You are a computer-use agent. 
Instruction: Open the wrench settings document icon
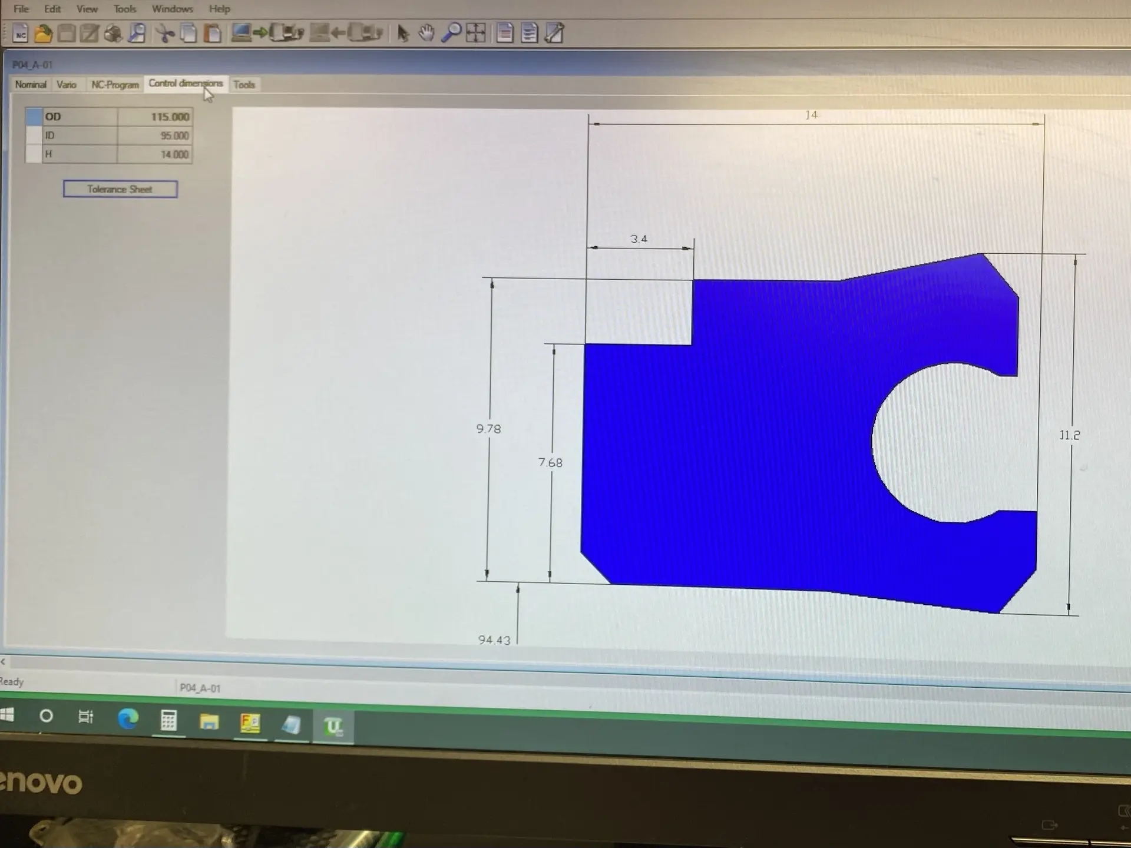tap(554, 33)
